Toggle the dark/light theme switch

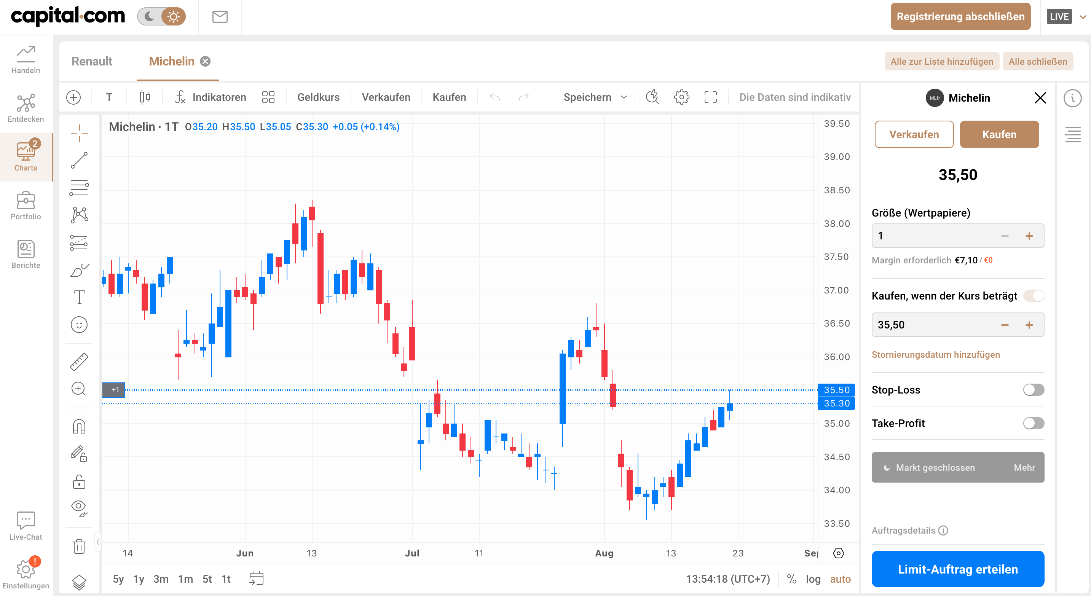coord(161,16)
